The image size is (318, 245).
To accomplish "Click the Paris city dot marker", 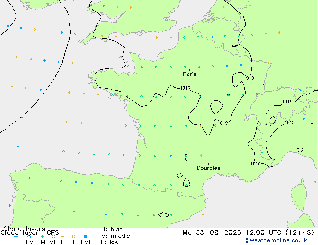I will [x=190, y=70].
